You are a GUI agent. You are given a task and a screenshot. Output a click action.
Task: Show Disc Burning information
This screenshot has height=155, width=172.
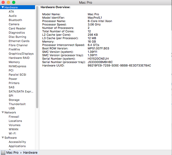[x=17, y=37]
